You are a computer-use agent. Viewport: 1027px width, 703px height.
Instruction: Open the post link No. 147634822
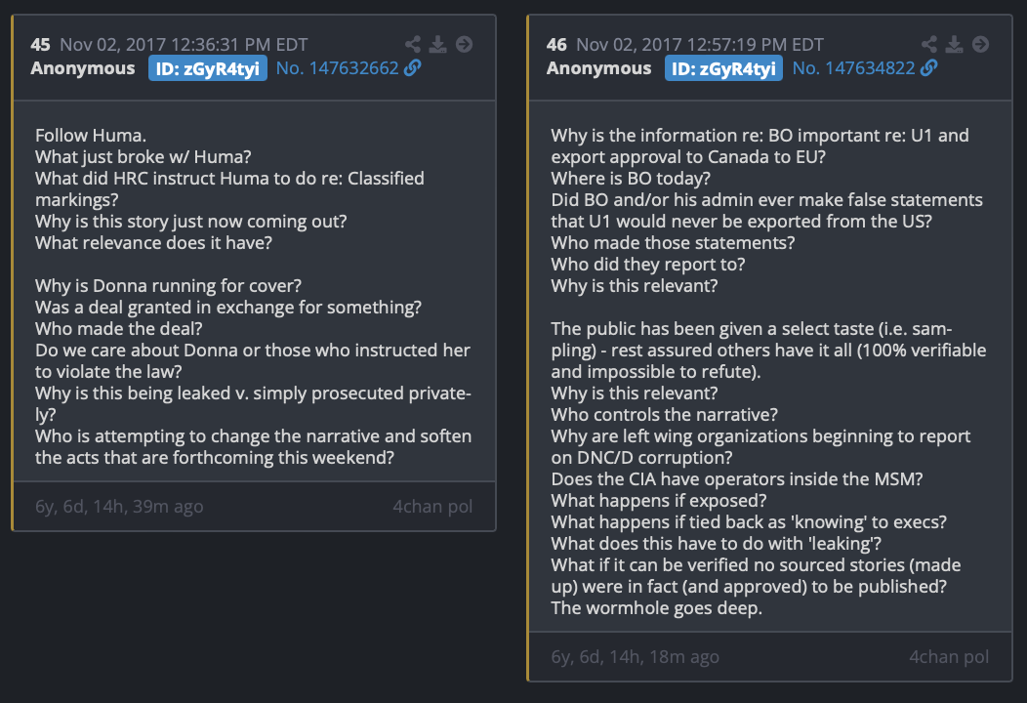tap(853, 68)
